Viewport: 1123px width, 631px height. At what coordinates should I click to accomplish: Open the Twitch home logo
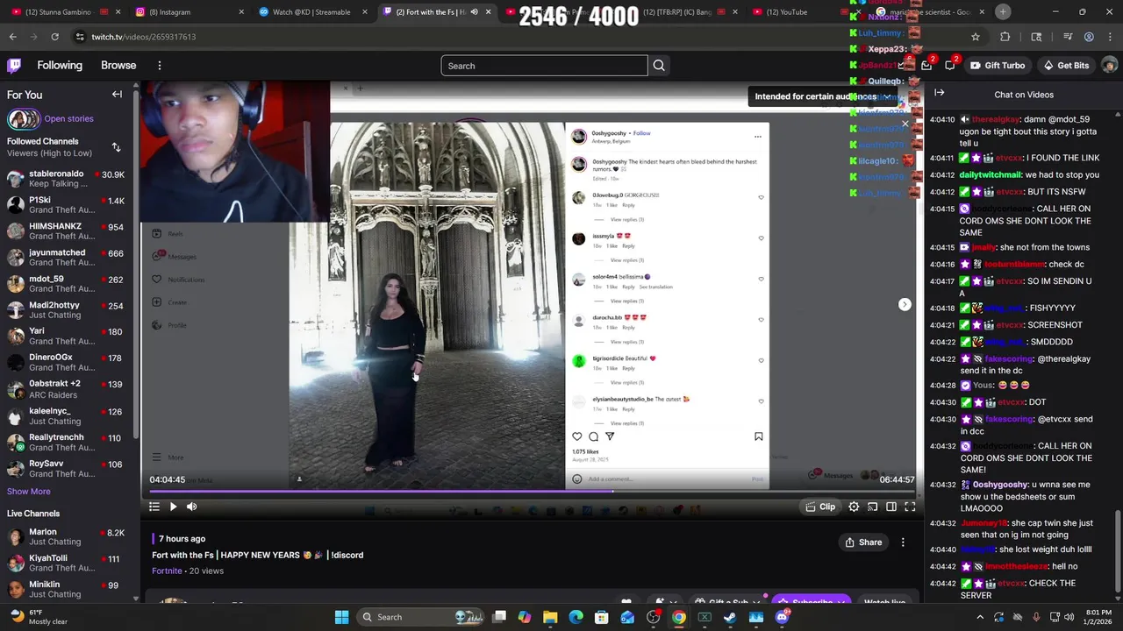14,66
